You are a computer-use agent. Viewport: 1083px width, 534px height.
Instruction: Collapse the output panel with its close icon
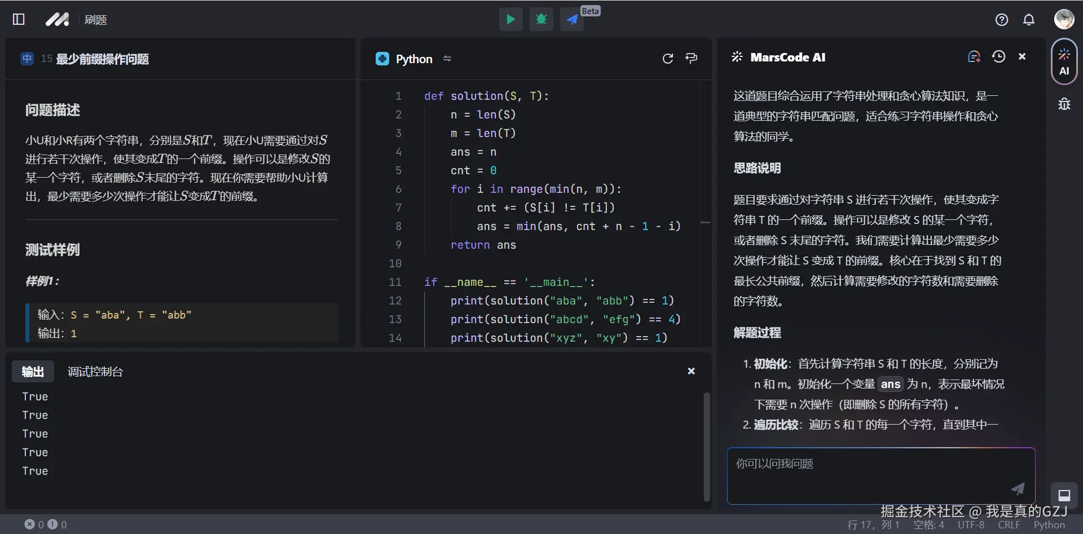(x=691, y=371)
